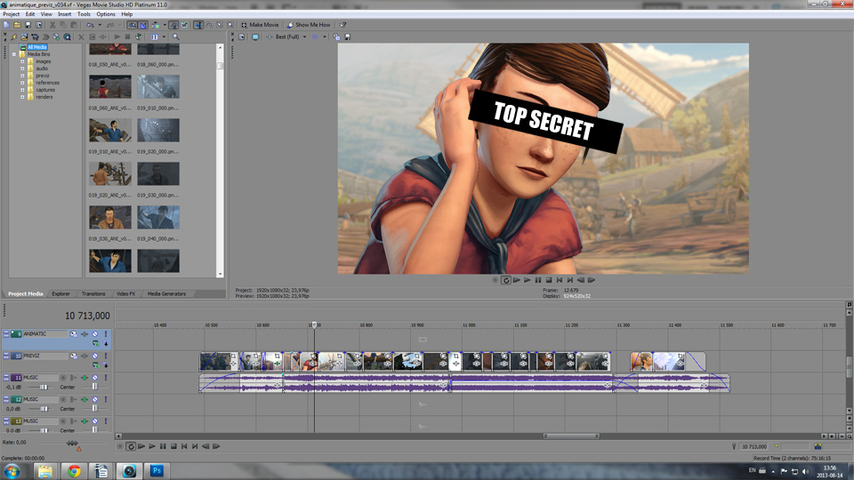Open the Show Me How tutorials
854x480 pixels.
[308, 25]
